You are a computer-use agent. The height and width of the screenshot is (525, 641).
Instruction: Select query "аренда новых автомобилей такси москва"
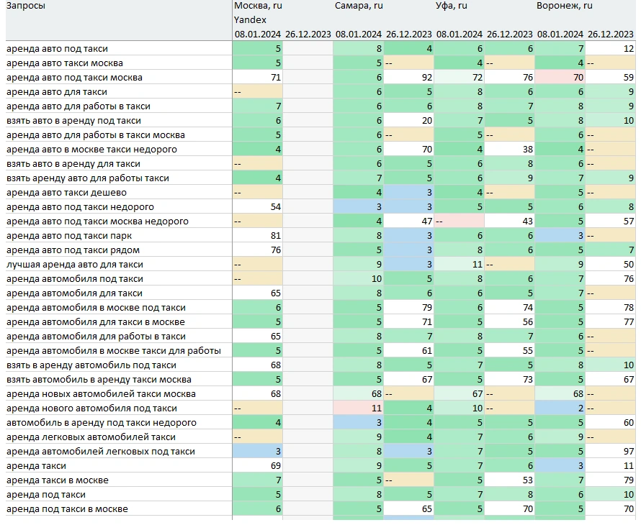click(101, 394)
